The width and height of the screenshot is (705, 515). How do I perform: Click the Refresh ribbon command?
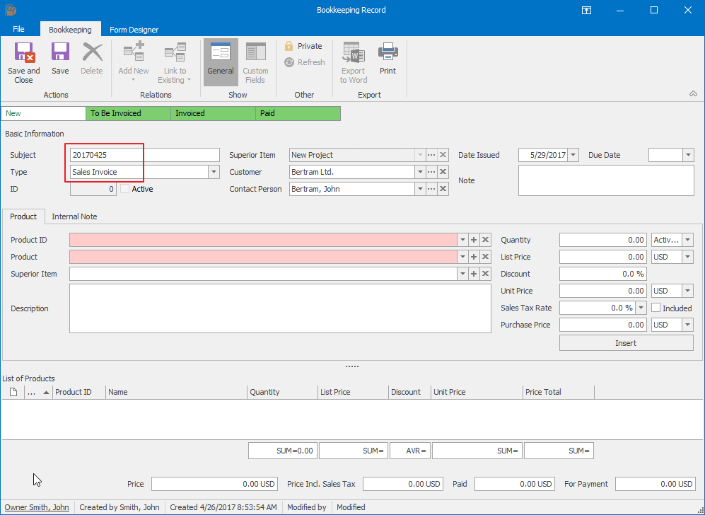coord(304,62)
